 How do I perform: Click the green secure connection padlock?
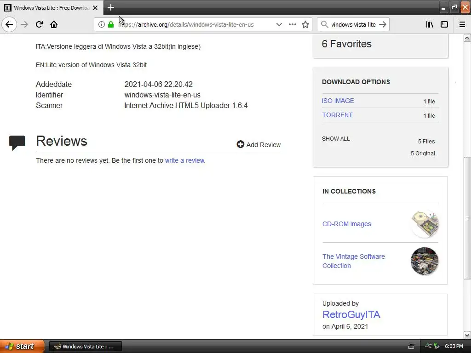pyautogui.click(x=111, y=24)
